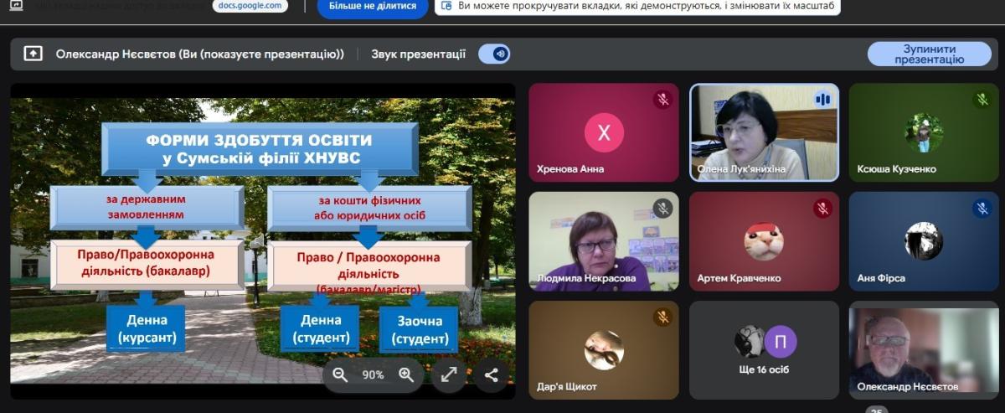Click muted mic icon on Аня Фірса tile

click(x=982, y=209)
